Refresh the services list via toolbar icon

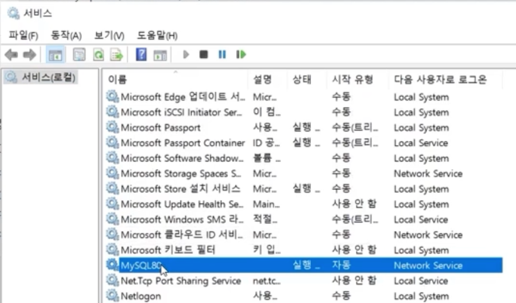pos(98,54)
